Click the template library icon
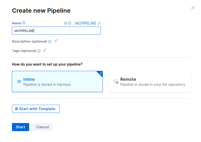The width and height of the screenshot is (201, 142). pos(16,109)
